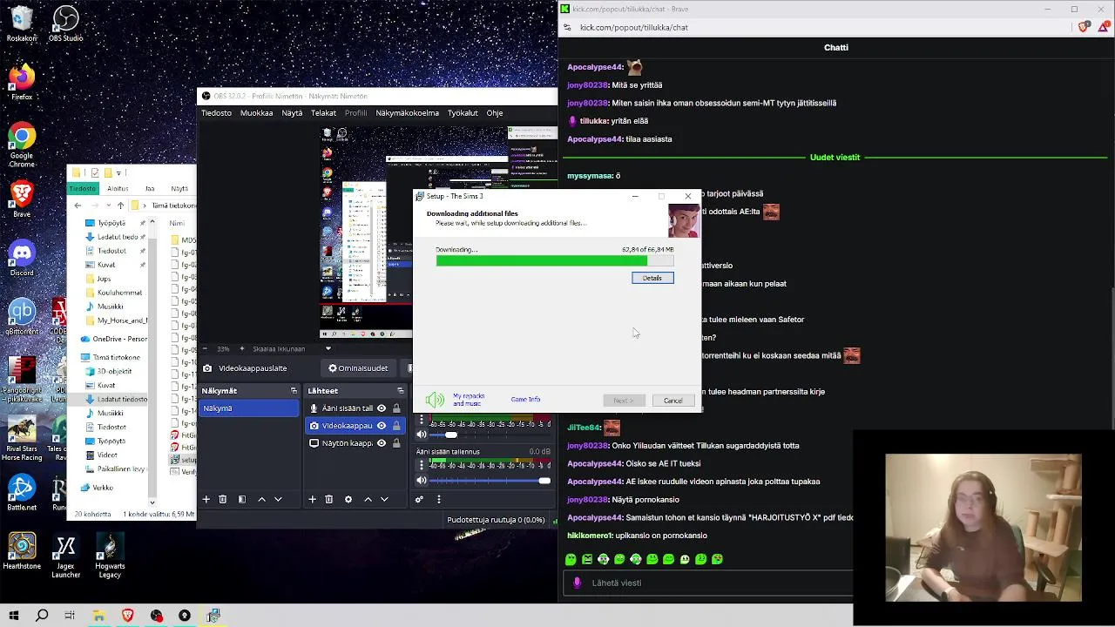
Task: Toggle visibility of Videokaappaus source
Action: coord(382,426)
